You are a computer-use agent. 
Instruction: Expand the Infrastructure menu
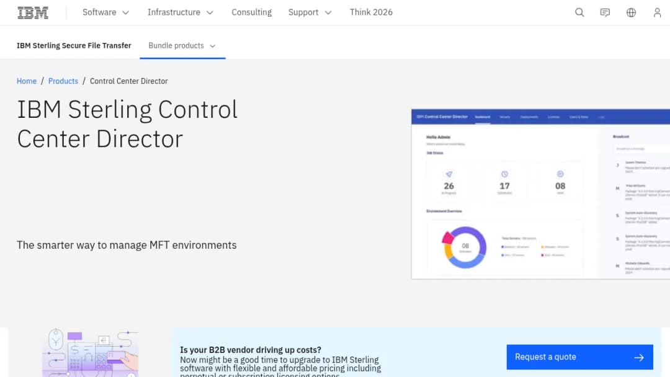pyautogui.click(x=181, y=12)
